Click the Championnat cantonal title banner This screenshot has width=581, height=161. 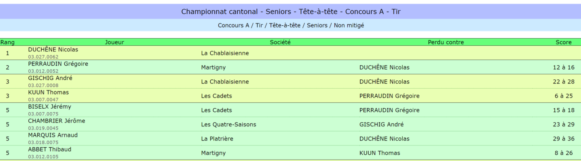point(290,12)
